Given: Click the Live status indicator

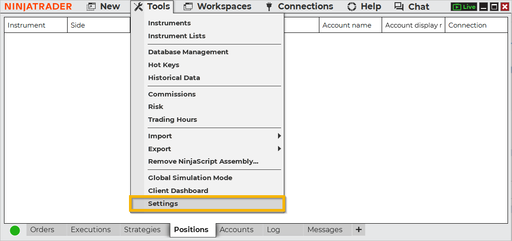Looking at the screenshot, I should (x=464, y=7).
